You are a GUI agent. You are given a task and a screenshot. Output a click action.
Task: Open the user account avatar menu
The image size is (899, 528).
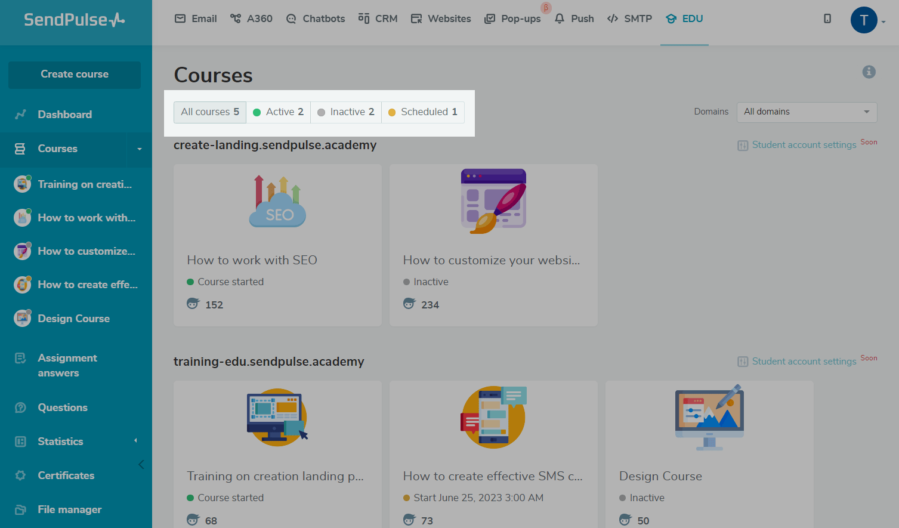864,20
